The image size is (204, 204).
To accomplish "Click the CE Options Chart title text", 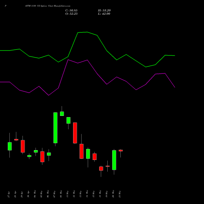I will (x=48, y=6).
